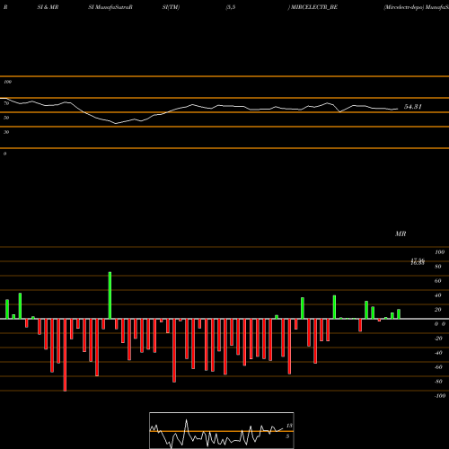The width and height of the screenshot is (449, 449).
Task: Click the '80' label on MR scale
Action: [x=438, y=267]
